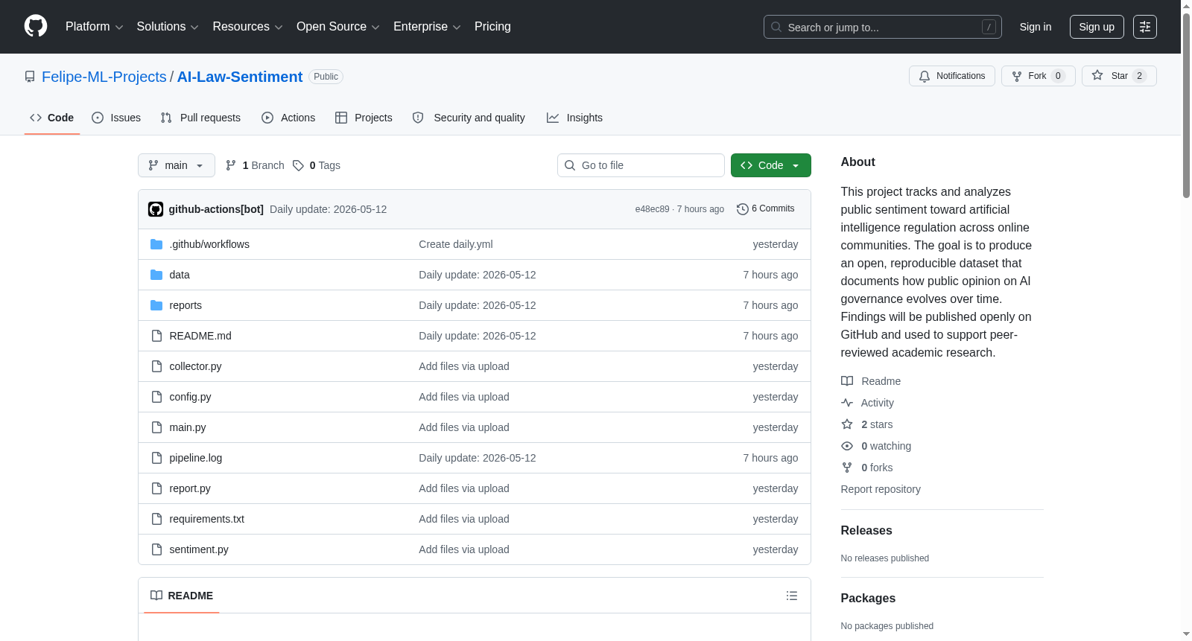Open the AI-Law-Sentiment repository link
1192x641 pixels.
240,77
